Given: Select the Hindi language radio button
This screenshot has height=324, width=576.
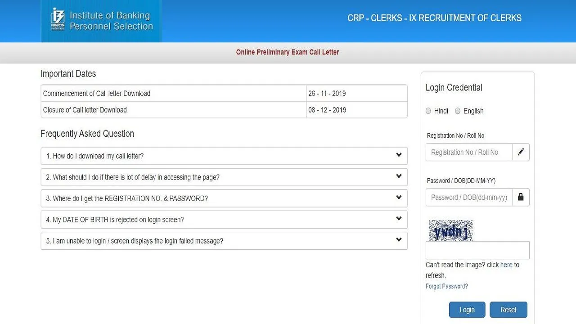Looking at the screenshot, I should 428,111.
